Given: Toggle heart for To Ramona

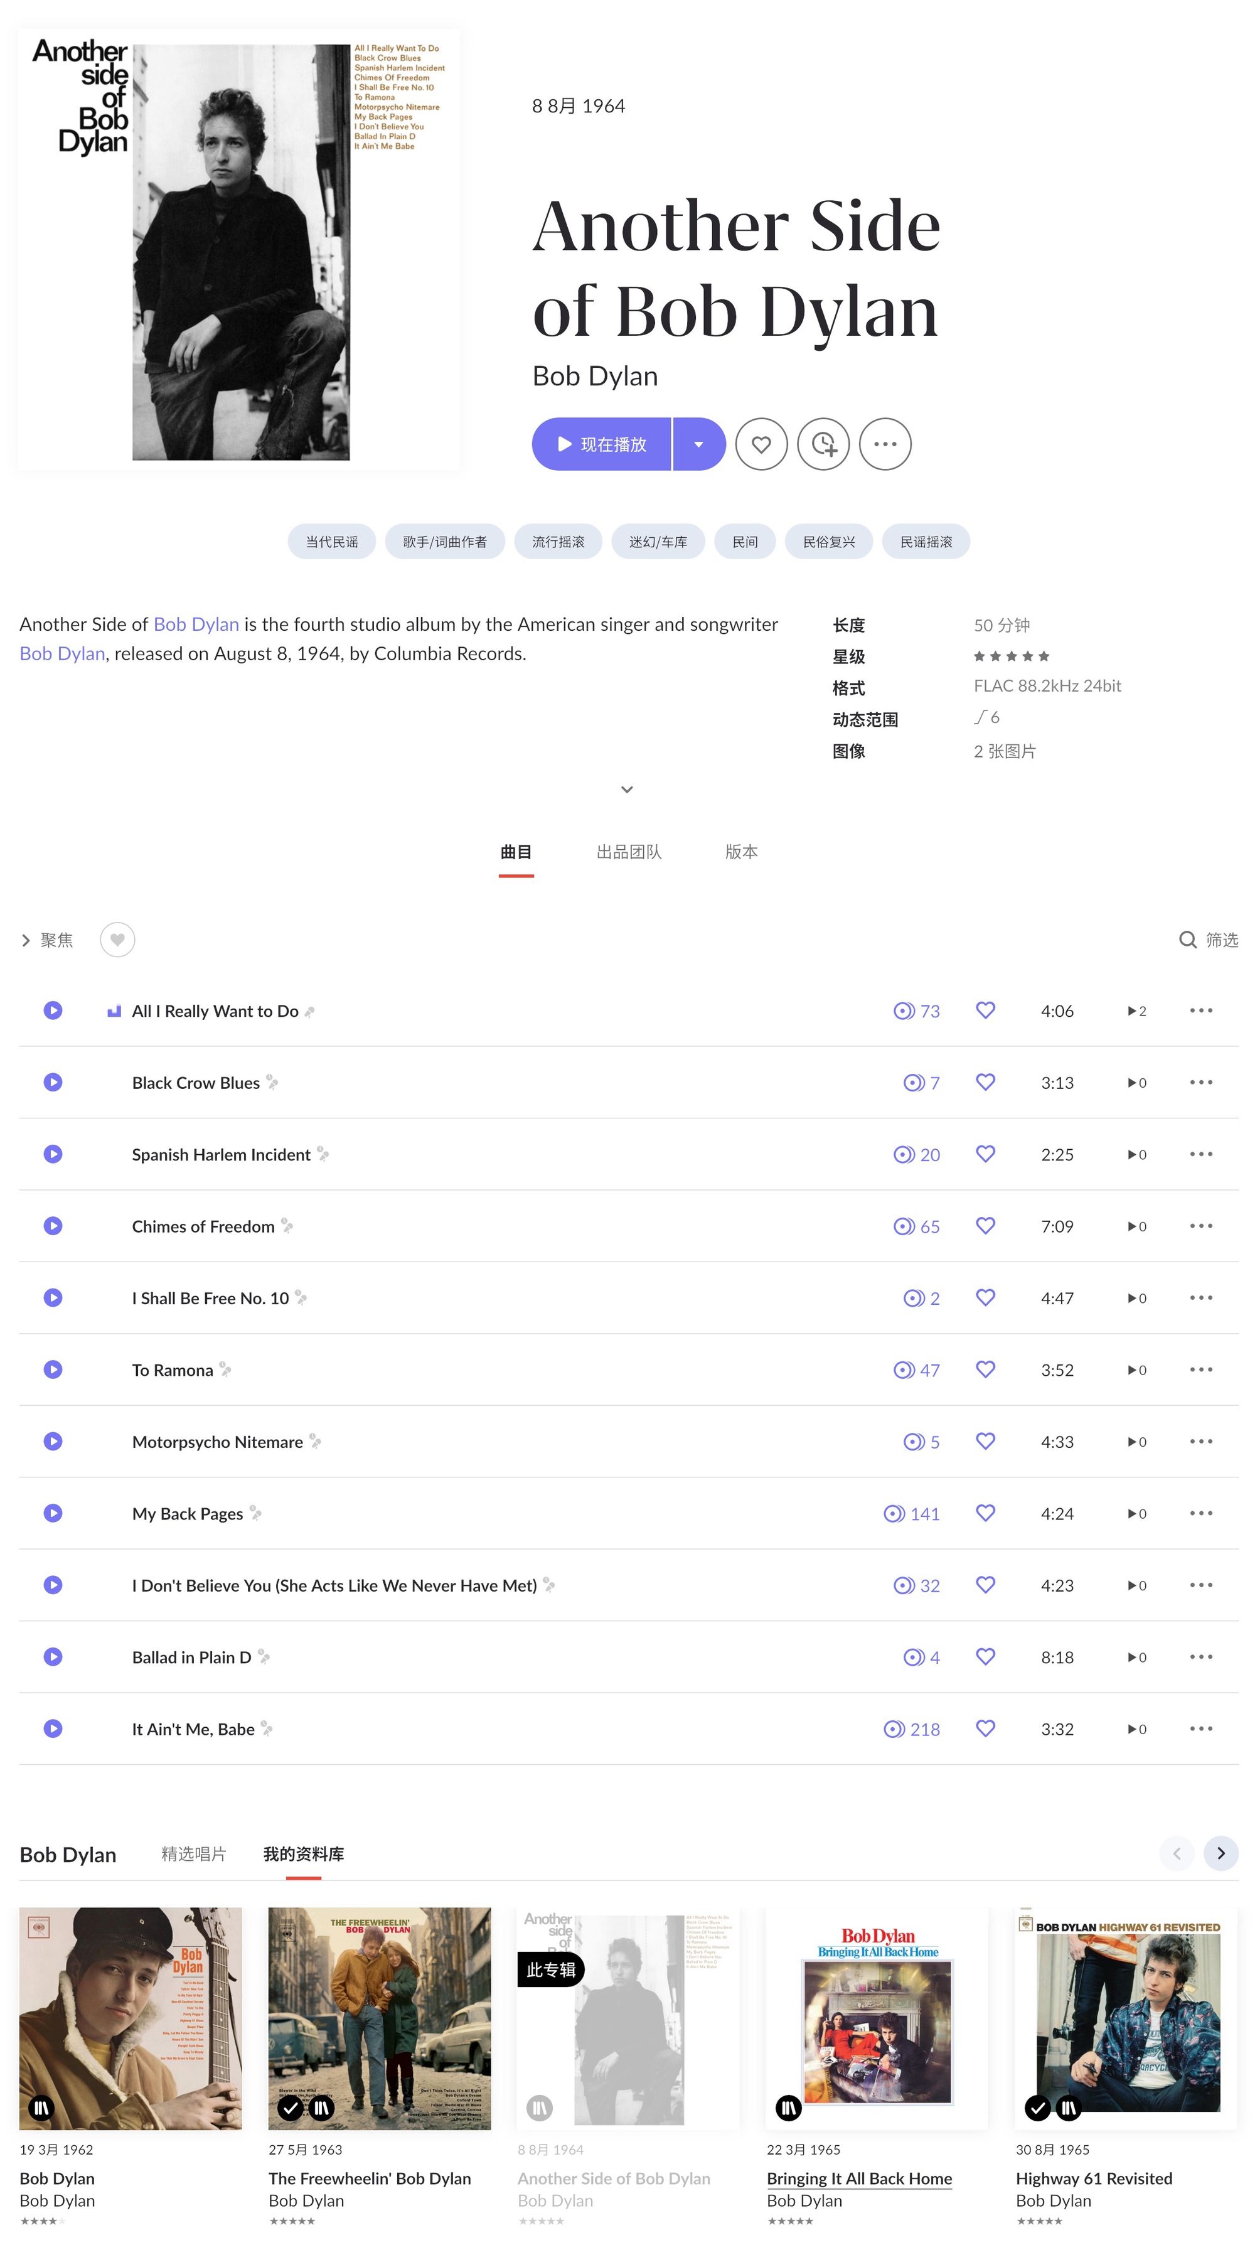Looking at the screenshot, I should coord(985,1369).
